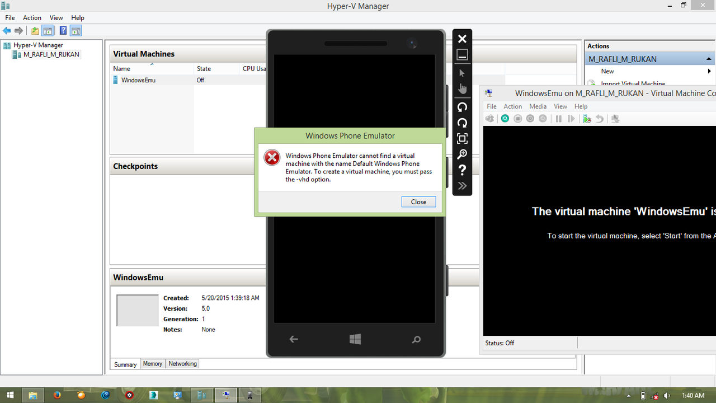The width and height of the screenshot is (716, 403).
Task: Close emulator using X in side toolbar
Action: click(462, 39)
